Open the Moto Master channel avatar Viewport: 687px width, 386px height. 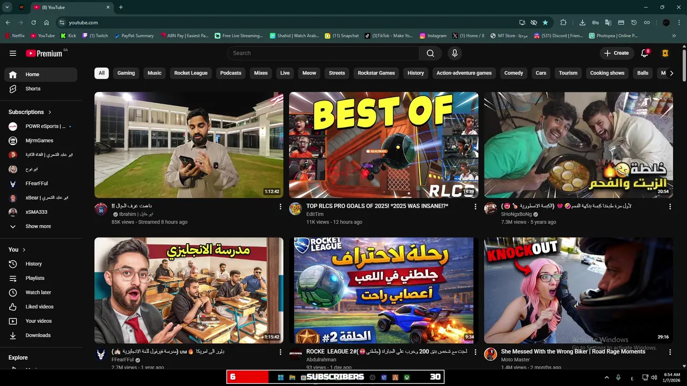(x=491, y=354)
